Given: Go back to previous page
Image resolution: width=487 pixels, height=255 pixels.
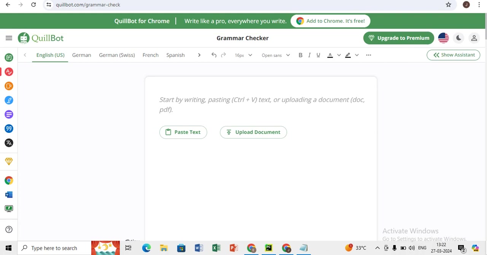Looking at the screenshot, I should coord(8,5).
